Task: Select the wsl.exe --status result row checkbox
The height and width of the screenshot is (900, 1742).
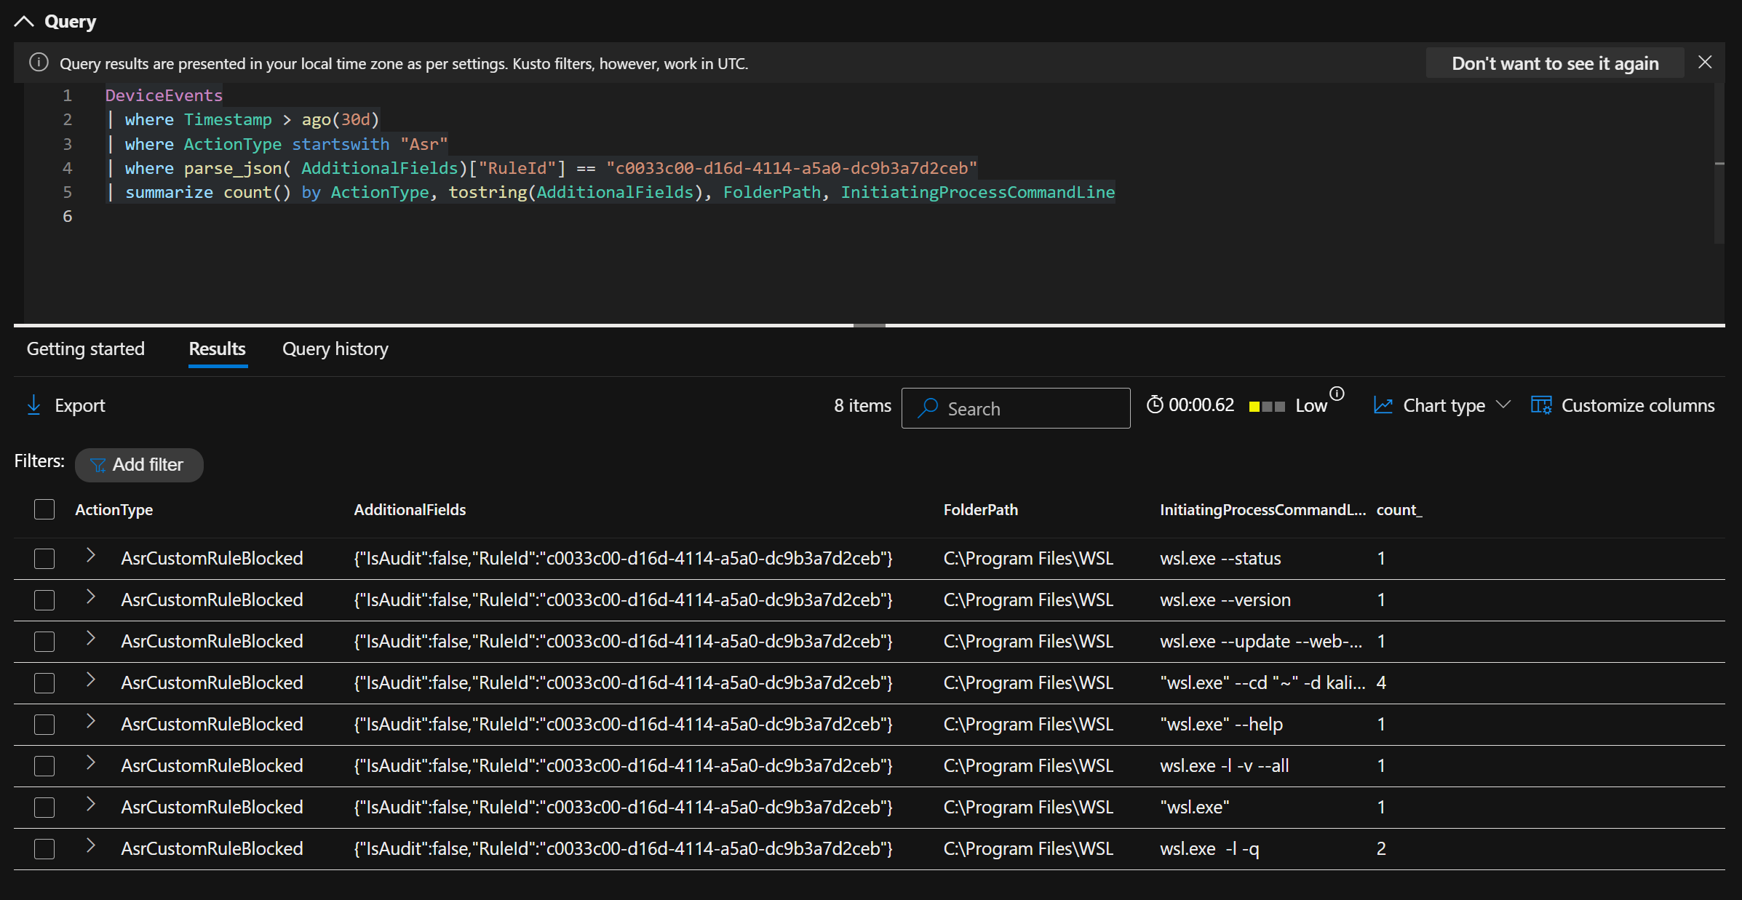Action: [44, 558]
